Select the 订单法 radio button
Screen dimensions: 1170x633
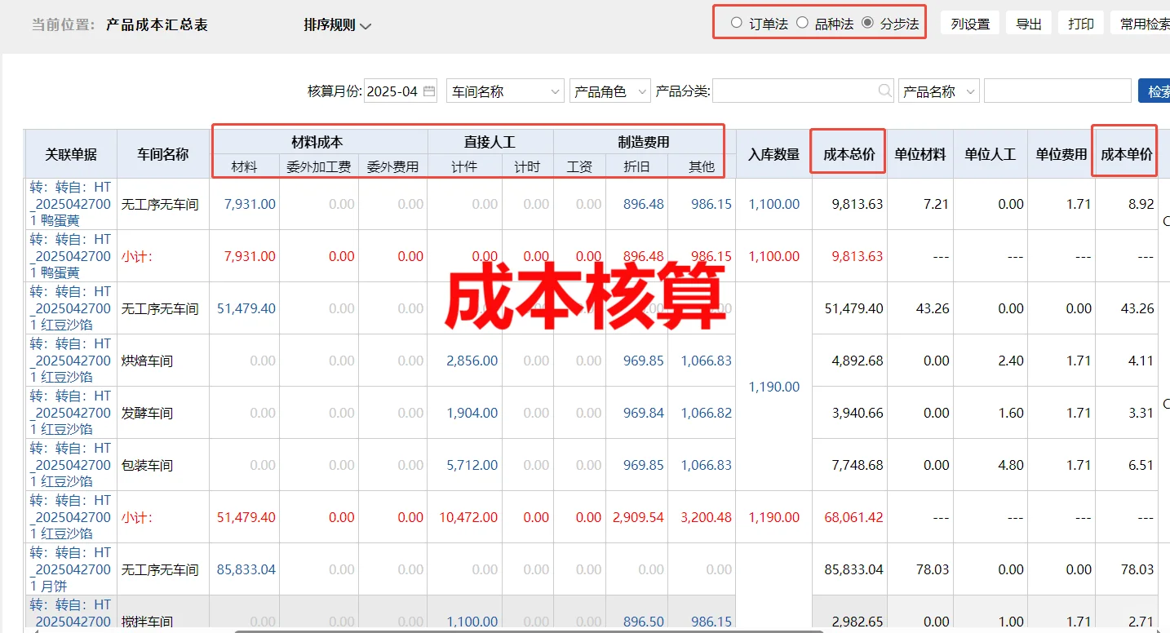pos(737,23)
